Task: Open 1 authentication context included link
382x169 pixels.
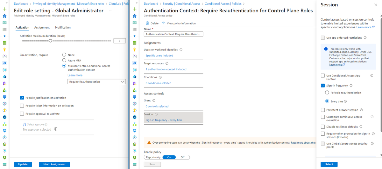Action: (x=166, y=69)
